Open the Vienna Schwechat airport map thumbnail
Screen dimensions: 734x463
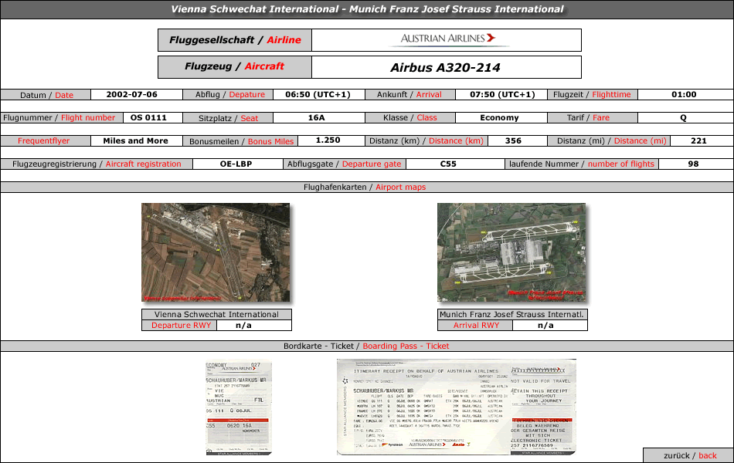[x=216, y=252]
